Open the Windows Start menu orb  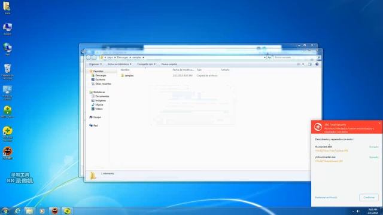(x=5, y=211)
